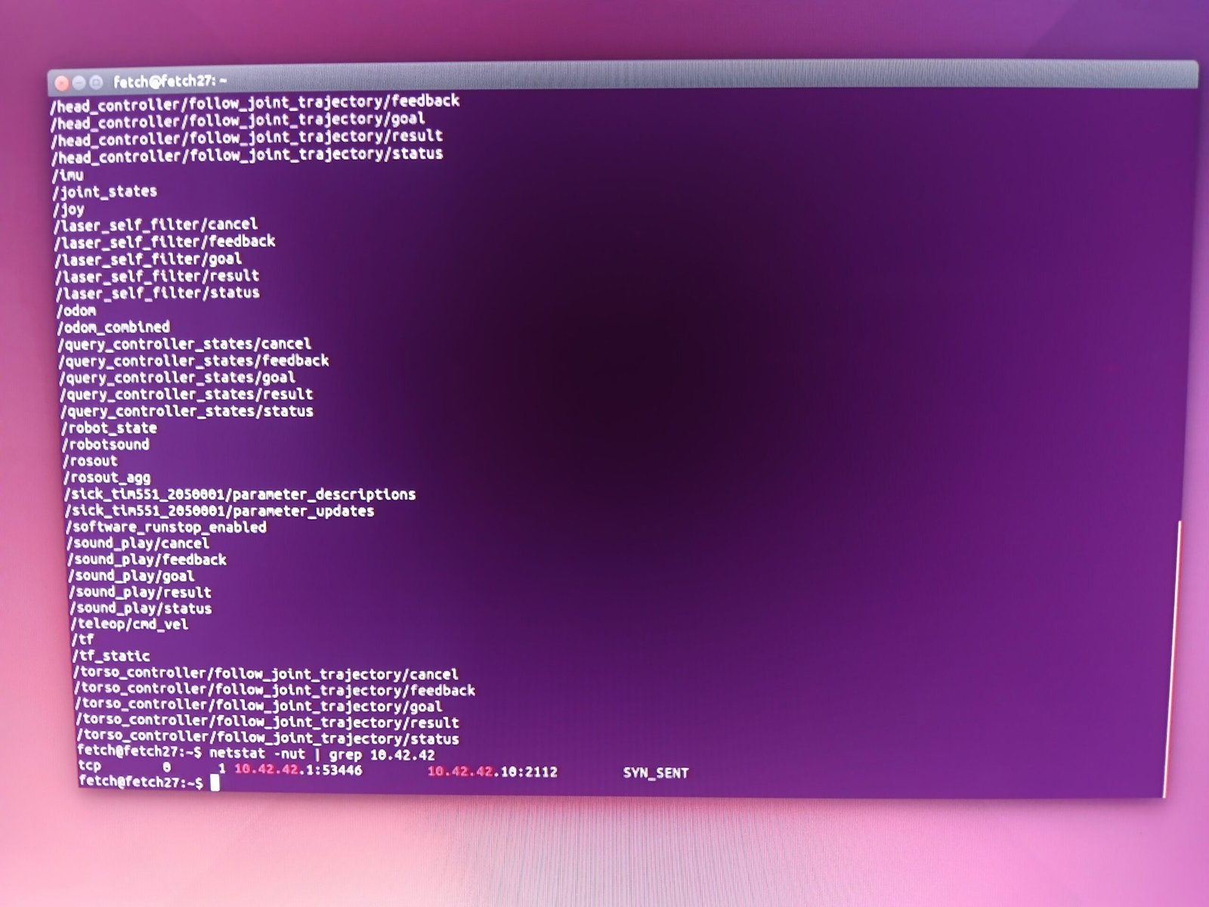Click /laser_self_filter/status topic
The width and height of the screenshot is (1209, 907).
[158, 293]
